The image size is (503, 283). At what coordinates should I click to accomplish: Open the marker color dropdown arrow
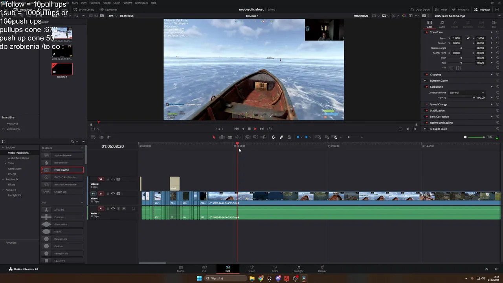(310, 137)
